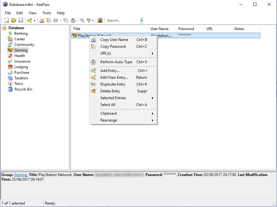Open the Add Entry dropdown arrow in toolbar
This screenshot has height=207, width=277.
tap(35, 21)
